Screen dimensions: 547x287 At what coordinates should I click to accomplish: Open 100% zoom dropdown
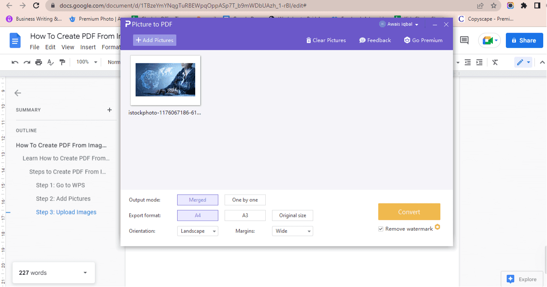pyautogui.click(x=86, y=62)
